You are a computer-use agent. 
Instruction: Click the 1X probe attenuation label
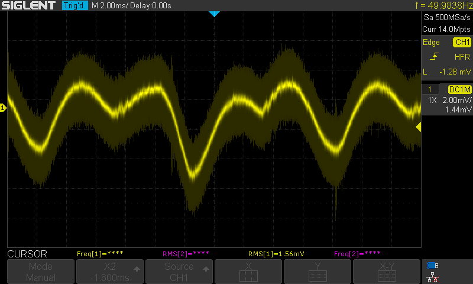[x=432, y=100]
